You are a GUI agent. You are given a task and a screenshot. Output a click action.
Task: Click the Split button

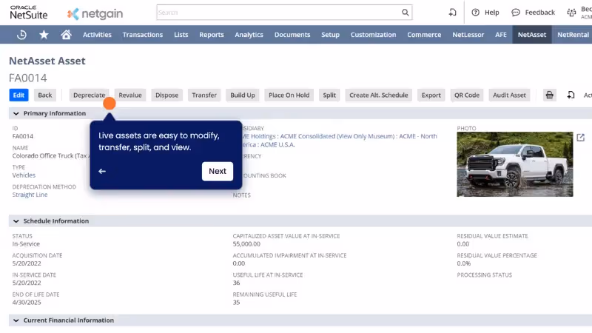click(x=329, y=95)
